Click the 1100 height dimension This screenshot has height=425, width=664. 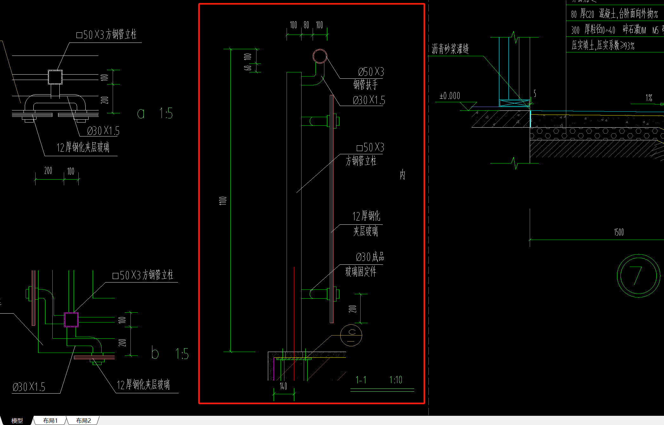pyautogui.click(x=223, y=201)
